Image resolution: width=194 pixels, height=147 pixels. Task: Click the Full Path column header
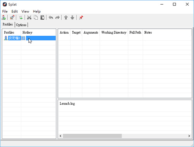[135, 32]
